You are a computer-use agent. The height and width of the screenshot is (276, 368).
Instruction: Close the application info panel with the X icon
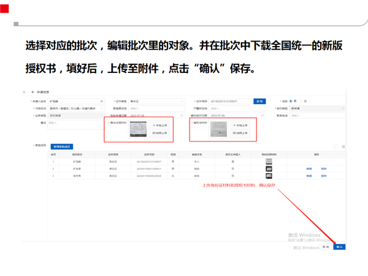24,92
